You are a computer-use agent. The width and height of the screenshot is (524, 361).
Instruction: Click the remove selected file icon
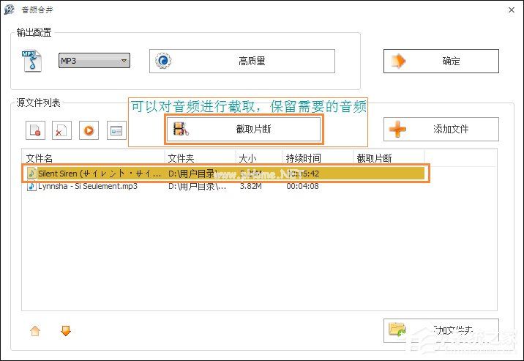pos(35,130)
